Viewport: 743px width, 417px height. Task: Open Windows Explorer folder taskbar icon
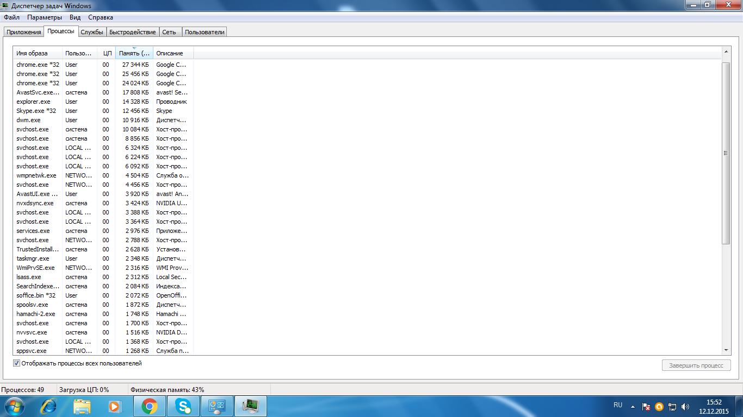pos(82,406)
